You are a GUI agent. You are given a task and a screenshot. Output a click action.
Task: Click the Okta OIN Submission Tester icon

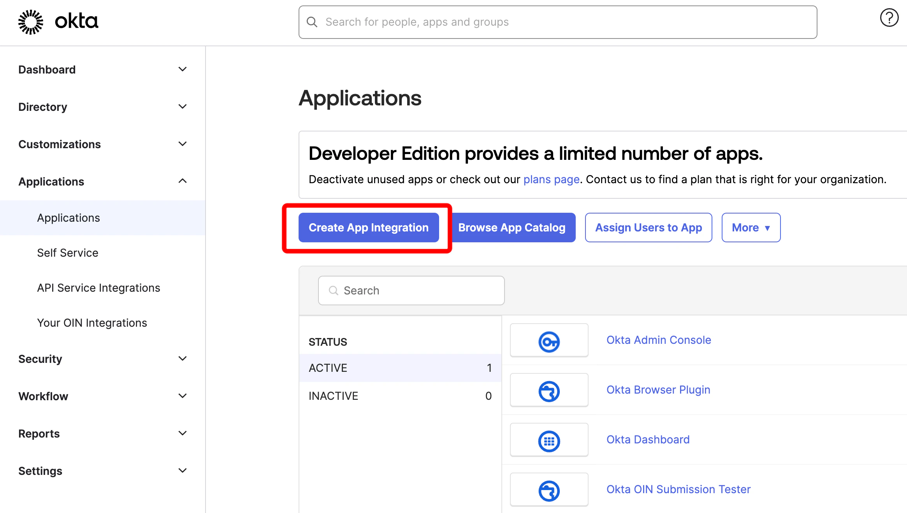tap(549, 489)
